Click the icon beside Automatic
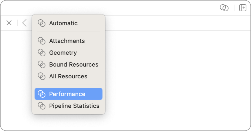251x131 pixels. point(41,23)
